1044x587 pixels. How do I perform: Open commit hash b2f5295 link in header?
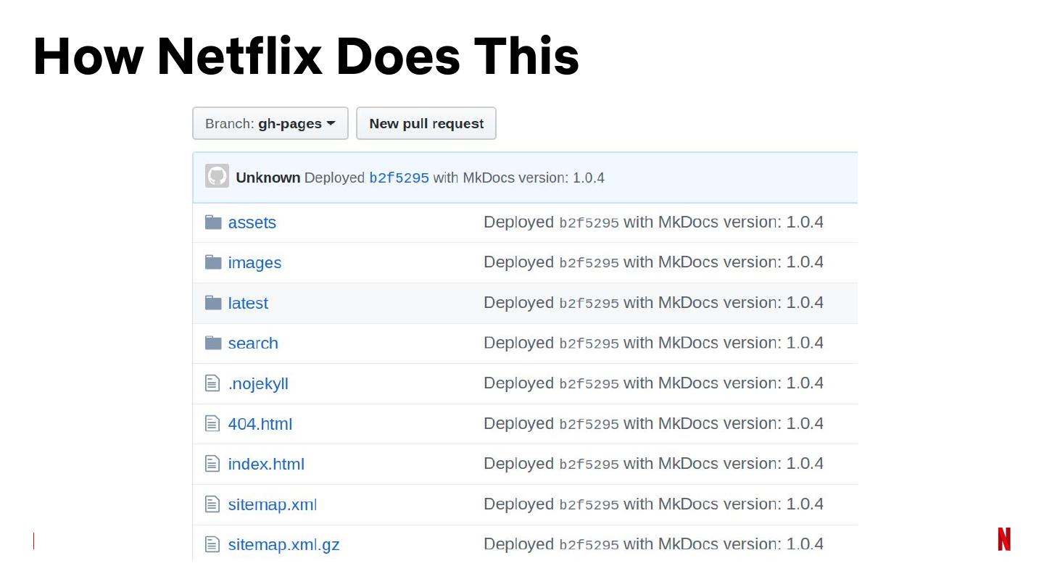pos(399,178)
